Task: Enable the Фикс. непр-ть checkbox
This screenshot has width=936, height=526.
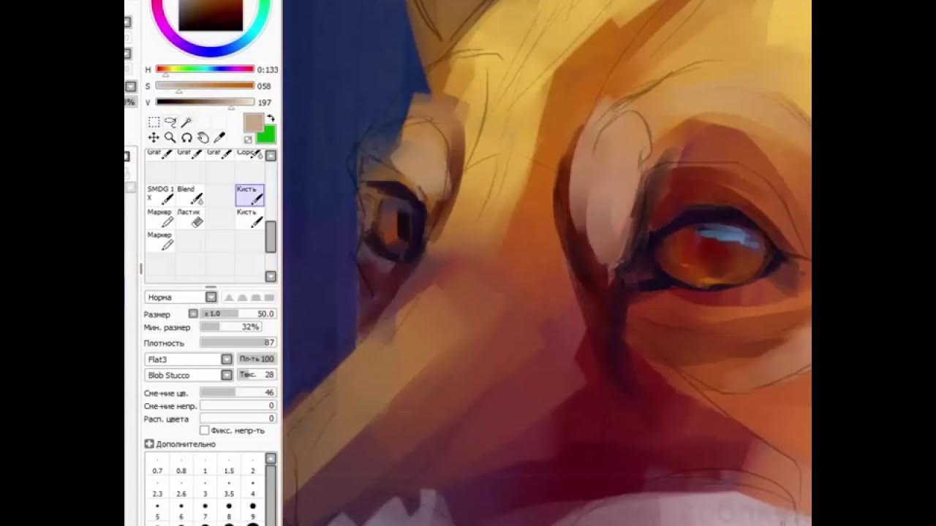Action: tap(205, 430)
